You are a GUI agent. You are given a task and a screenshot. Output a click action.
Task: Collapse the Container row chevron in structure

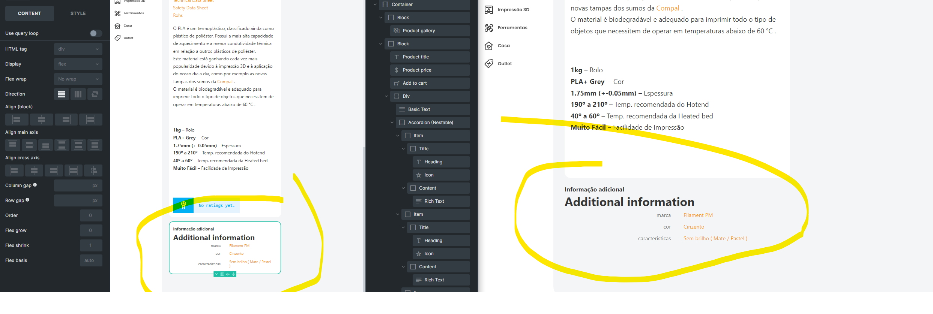coord(375,4)
